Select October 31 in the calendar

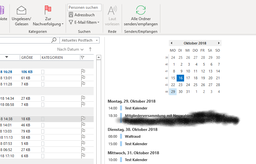pyautogui.click(x=188, y=92)
